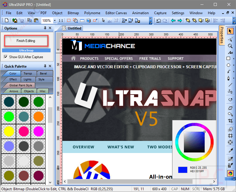Select the arrow pointer tool in right toolbox

point(230,31)
